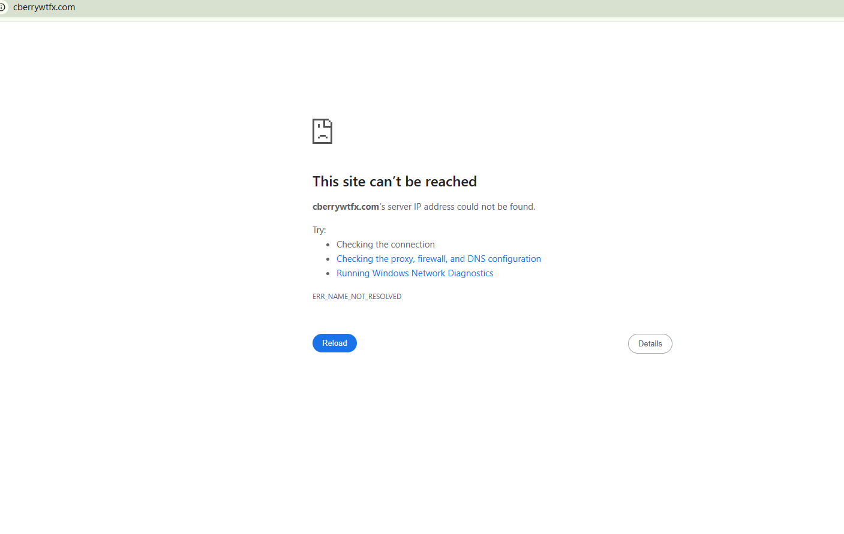View site information icon beside the URL
This screenshot has height=534, width=844.
coord(2,7)
